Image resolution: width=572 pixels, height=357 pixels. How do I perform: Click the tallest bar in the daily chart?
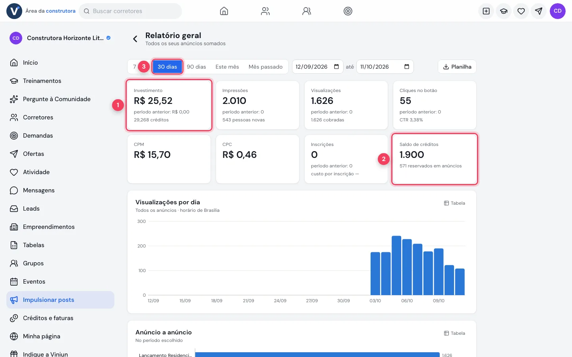(396, 265)
